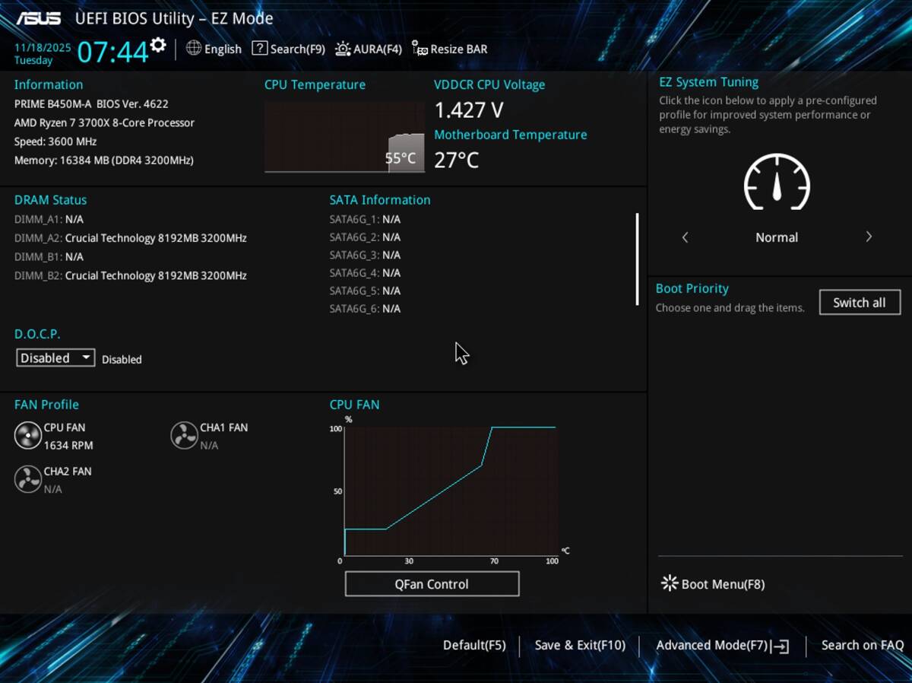The width and height of the screenshot is (912, 683).
Task: Click the Boot Priority heading
Action: pyautogui.click(x=692, y=288)
